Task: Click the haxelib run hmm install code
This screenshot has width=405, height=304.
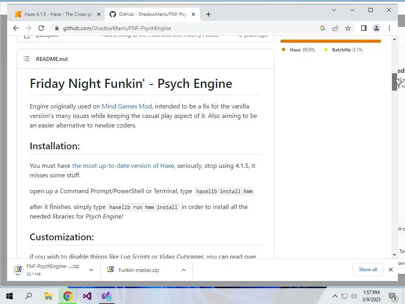Action: tap(143, 207)
